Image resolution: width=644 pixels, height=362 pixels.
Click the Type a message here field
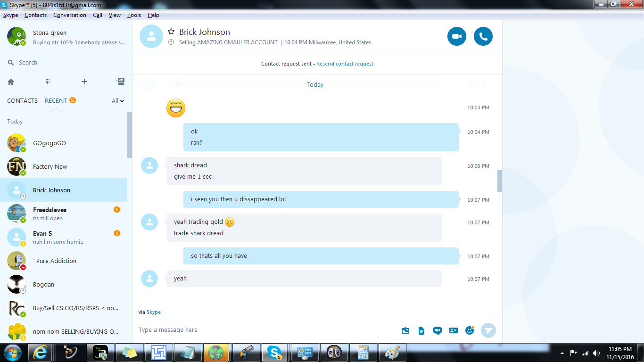tap(266, 330)
